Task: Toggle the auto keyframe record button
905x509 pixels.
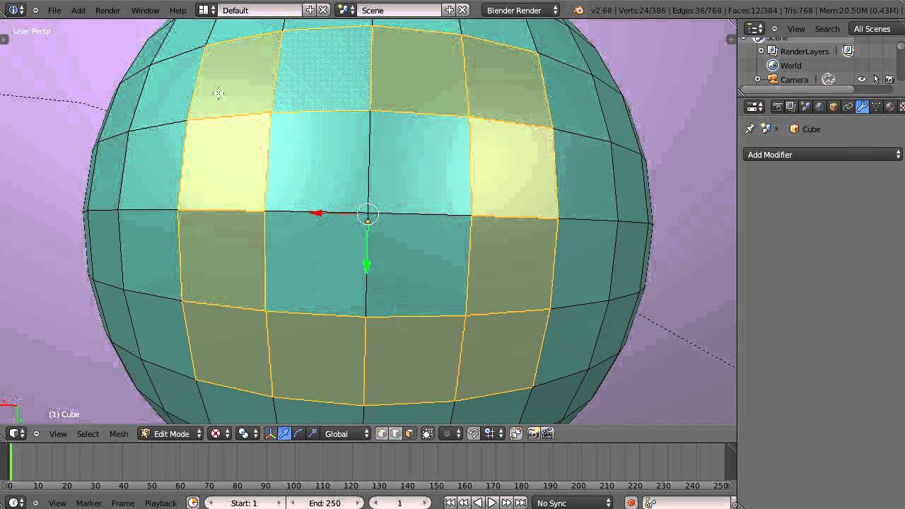Action: click(631, 503)
